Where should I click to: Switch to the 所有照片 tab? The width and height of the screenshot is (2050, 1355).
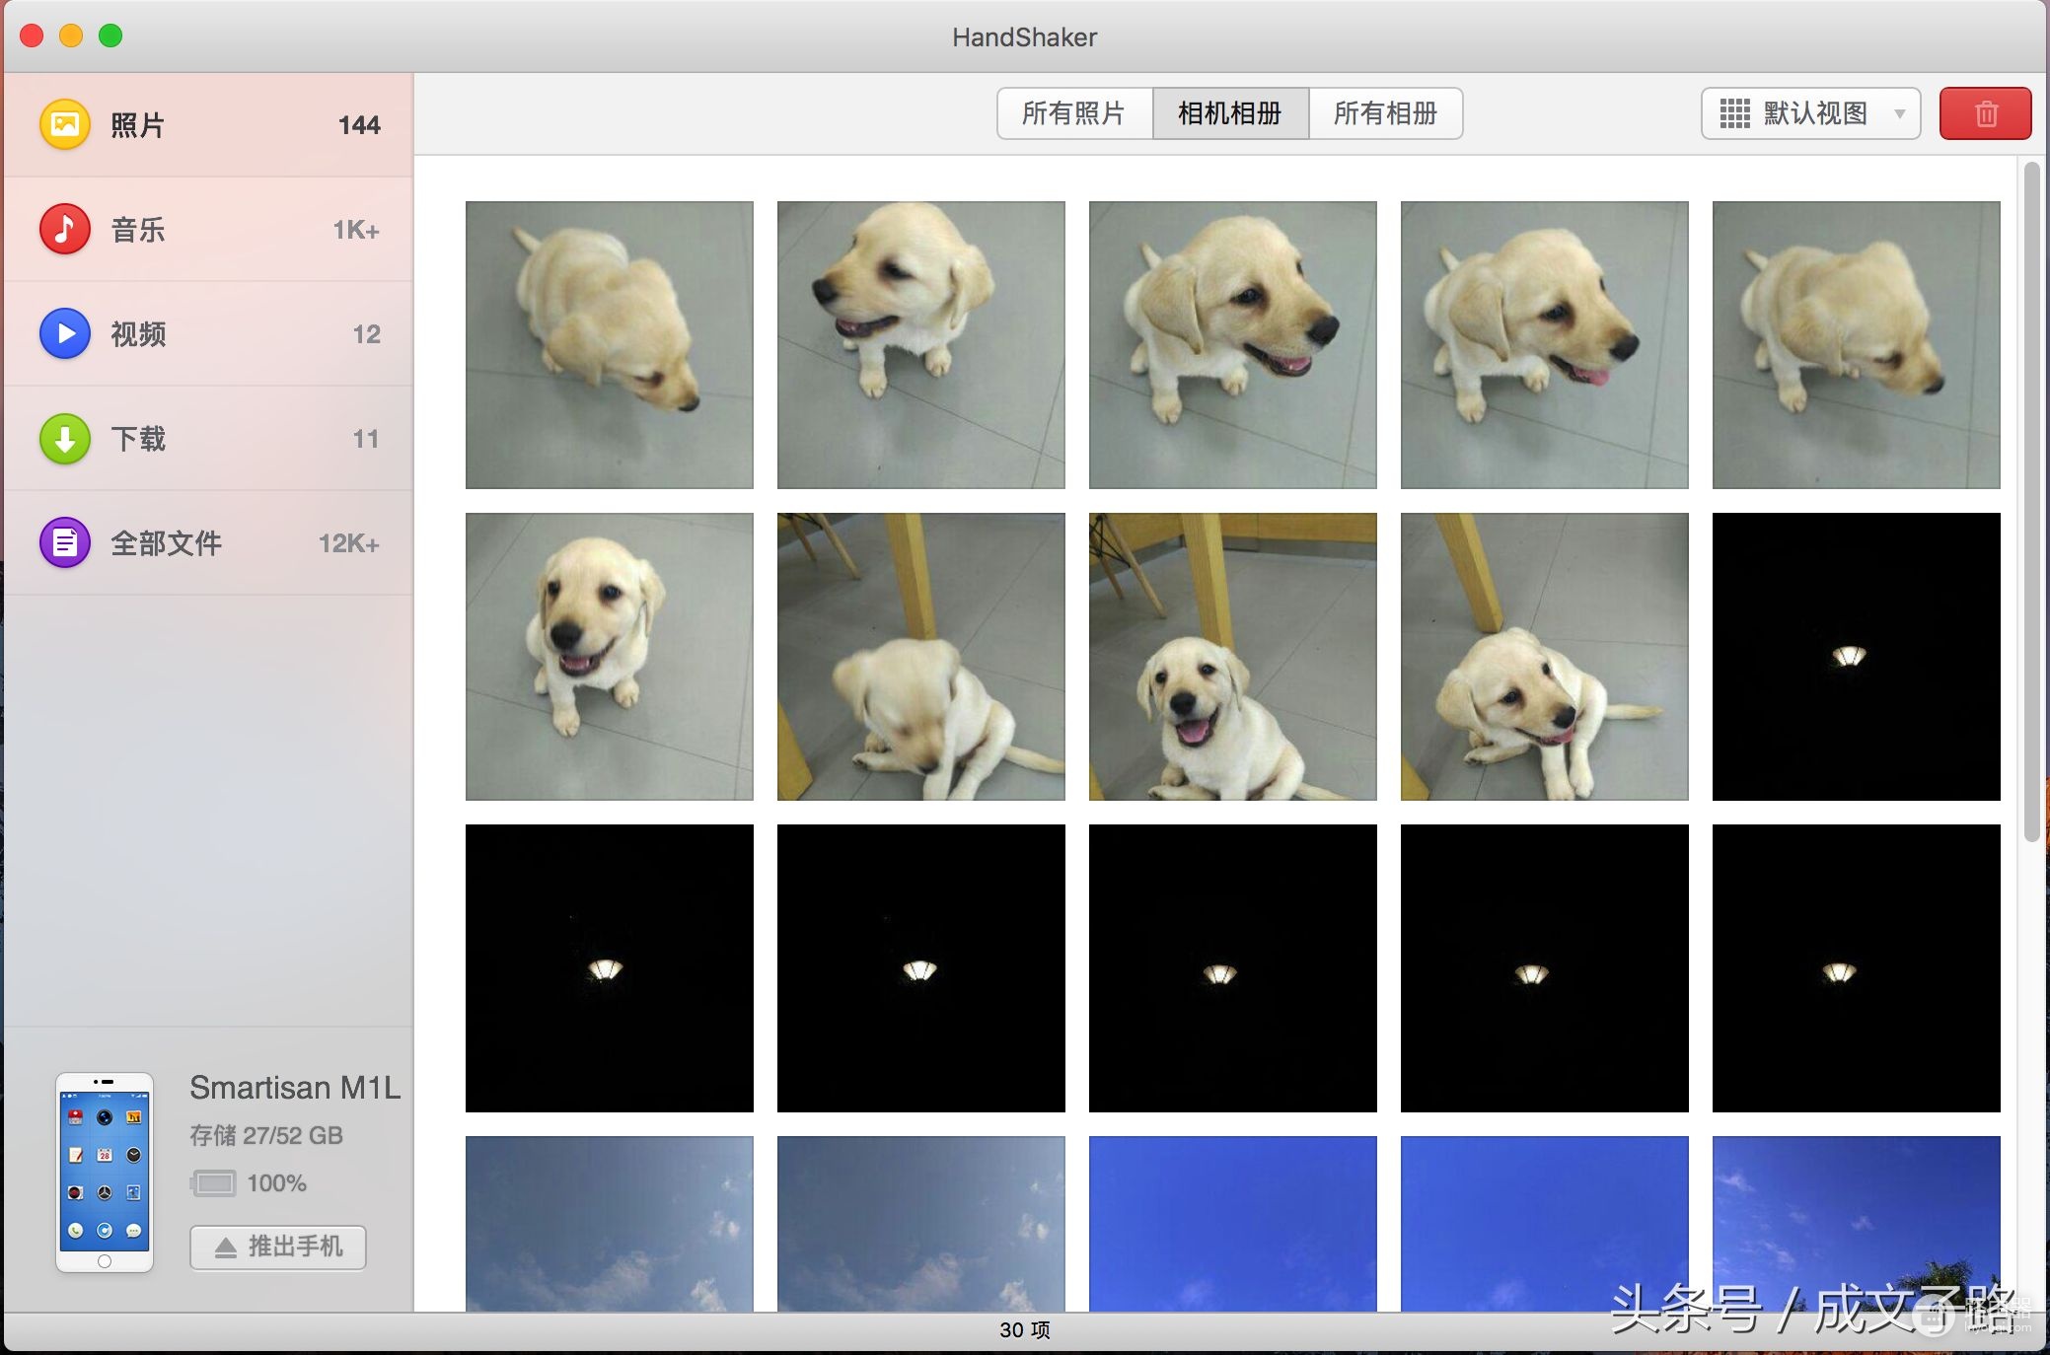pos(1074,113)
